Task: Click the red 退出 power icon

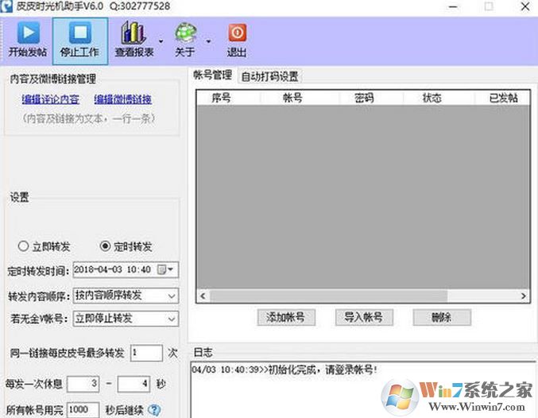Action: (237, 33)
